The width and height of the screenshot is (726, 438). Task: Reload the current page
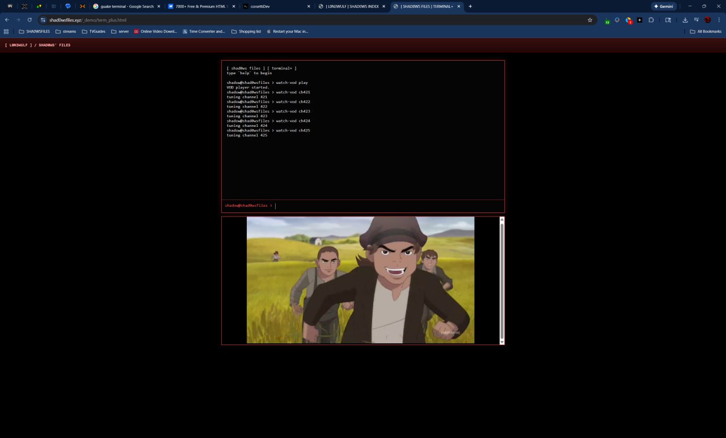(x=29, y=20)
